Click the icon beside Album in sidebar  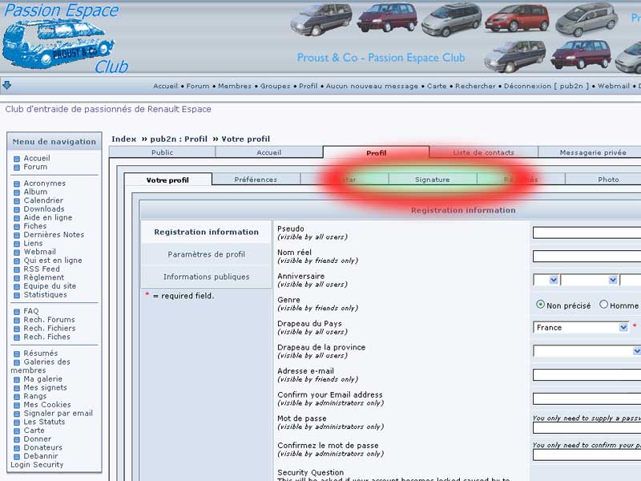(x=17, y=192)
